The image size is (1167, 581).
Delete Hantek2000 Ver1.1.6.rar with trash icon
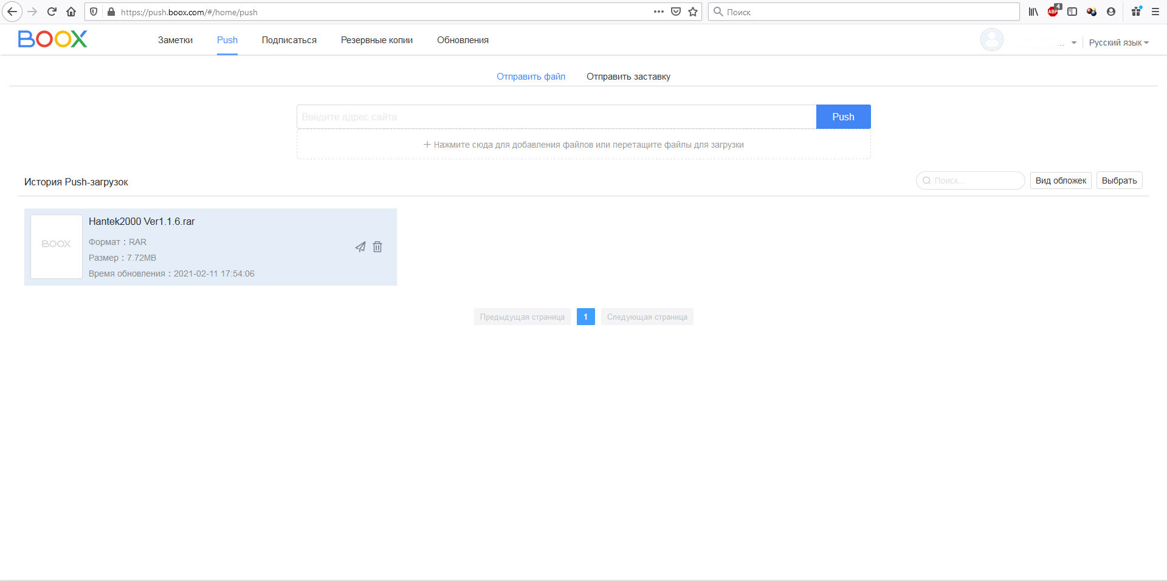coord(377,247)
